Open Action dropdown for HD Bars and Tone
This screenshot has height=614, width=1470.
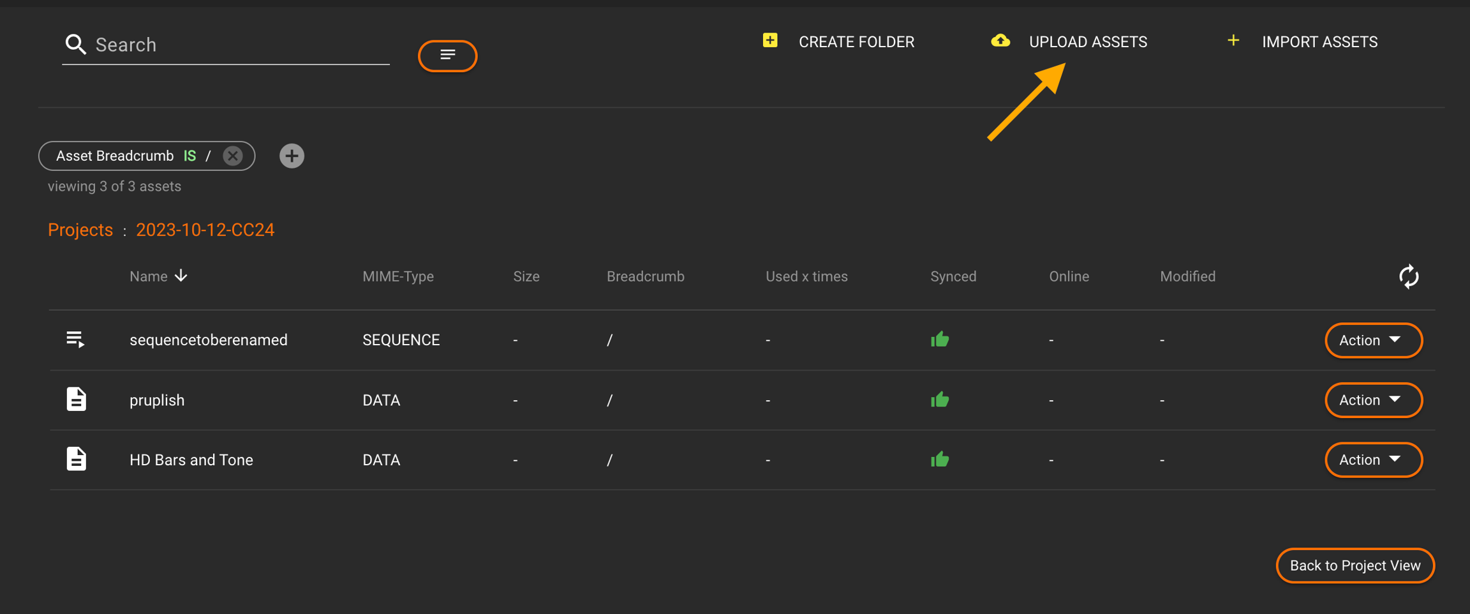1373,460
